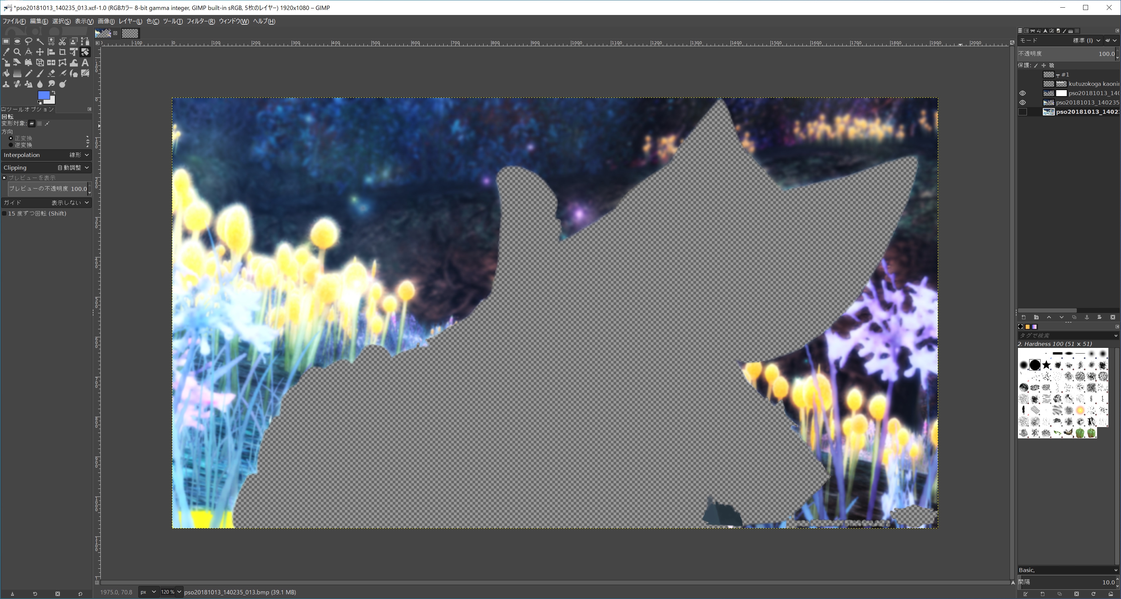Select the Fuzzy Select magic wand tool

(x=40, y=41)
